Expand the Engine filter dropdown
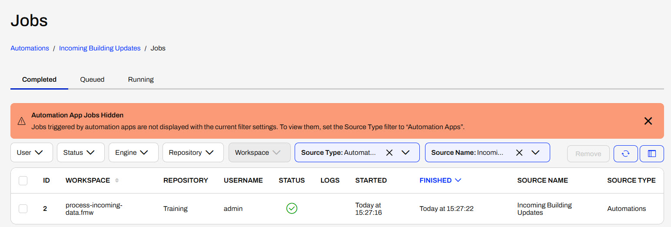Screen dimensions: 671x227 pyautogui.click(x=133, y=153)
